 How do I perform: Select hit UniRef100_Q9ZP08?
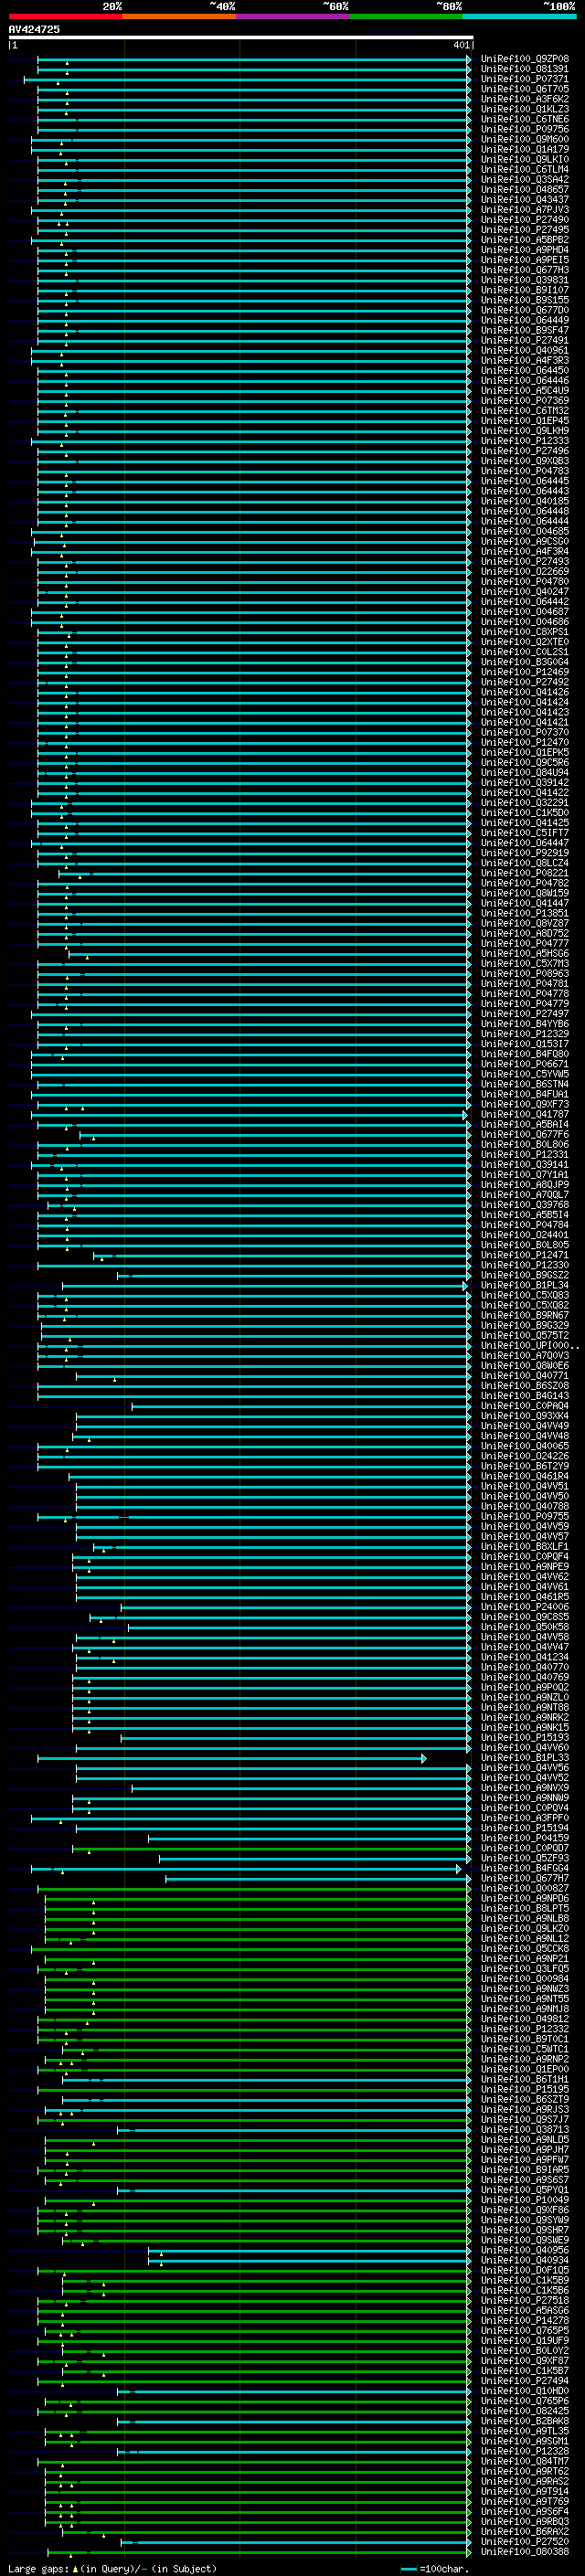[x=525, y=59]
